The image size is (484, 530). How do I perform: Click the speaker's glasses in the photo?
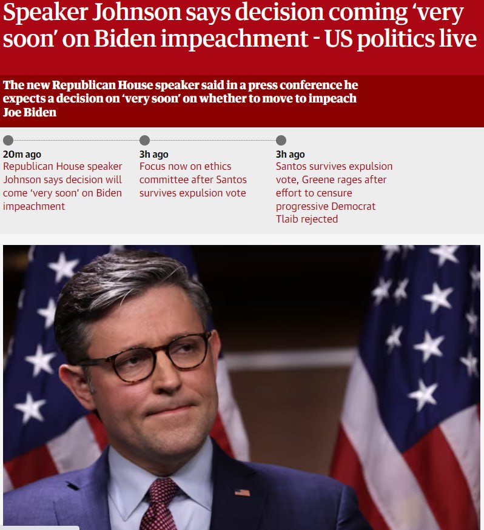tap(146, 357)
